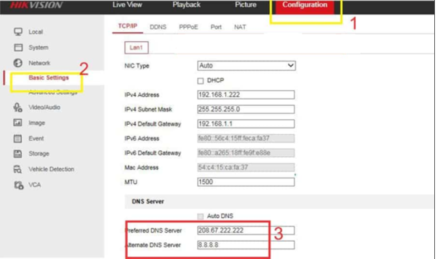Open the Port settings tab
Image resolution: width=436 pixels, height=259 pixels.
[x=216, y=27]
